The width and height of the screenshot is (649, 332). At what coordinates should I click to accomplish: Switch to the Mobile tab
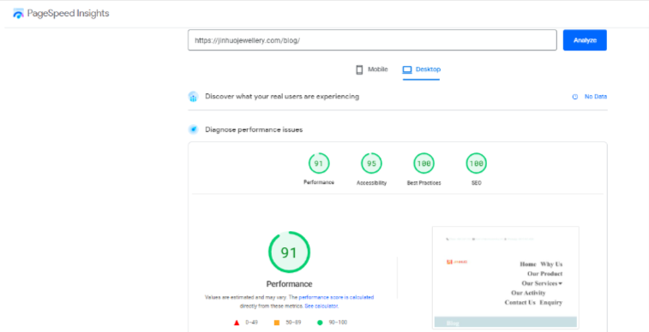point(372,69)
